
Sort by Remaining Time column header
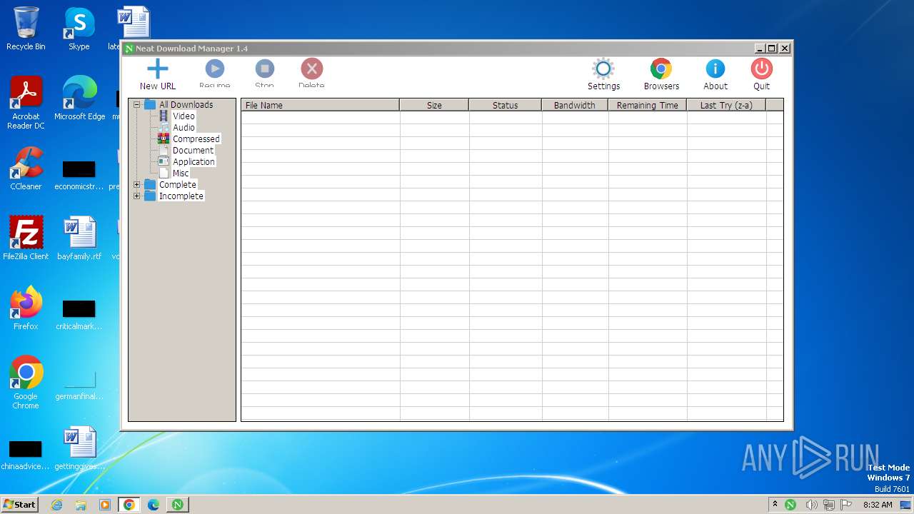[x=647, y=105]
